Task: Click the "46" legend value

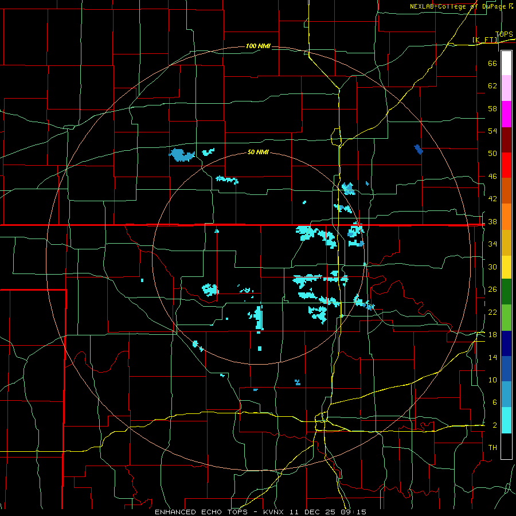Action: 492,177
